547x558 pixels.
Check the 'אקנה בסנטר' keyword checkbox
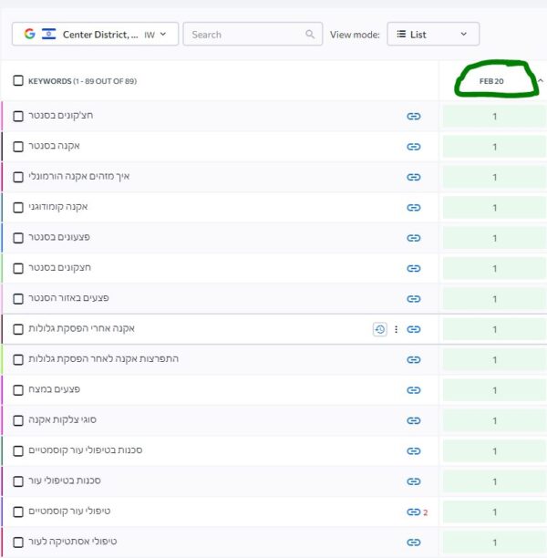pos(18,146)
